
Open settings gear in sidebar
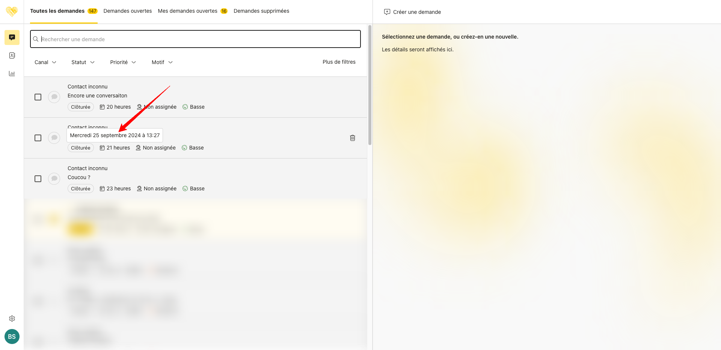click(12, 319)
